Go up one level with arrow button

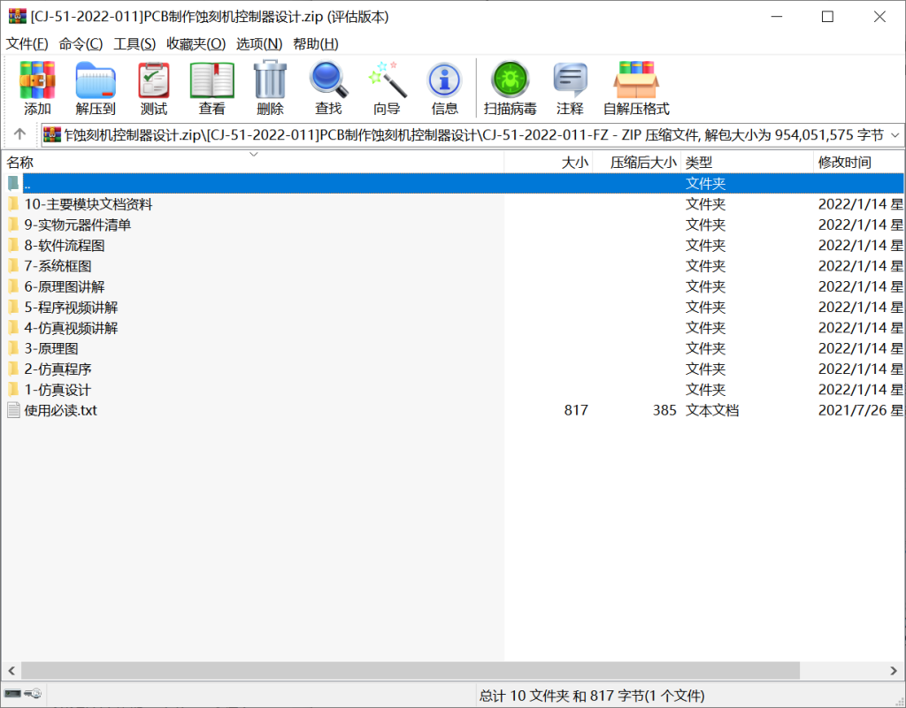(19, 134)
